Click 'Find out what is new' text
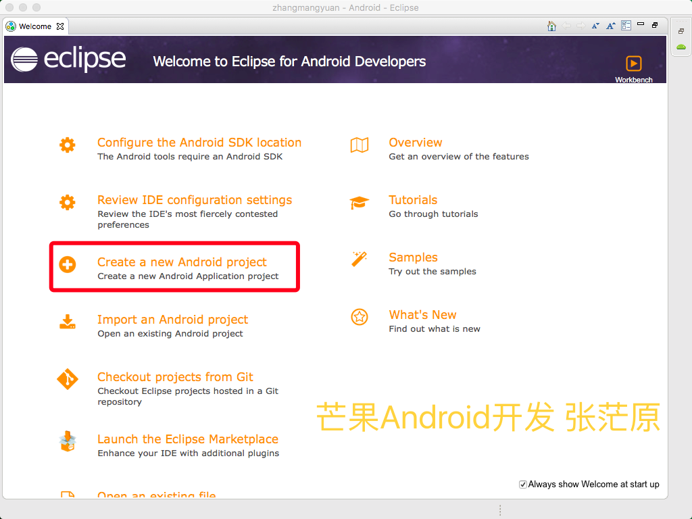 (x=435, y=329)
